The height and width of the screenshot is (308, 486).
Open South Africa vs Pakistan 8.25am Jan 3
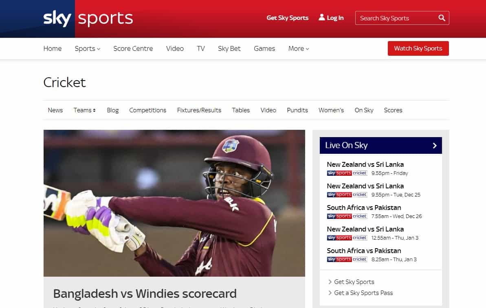364,250
